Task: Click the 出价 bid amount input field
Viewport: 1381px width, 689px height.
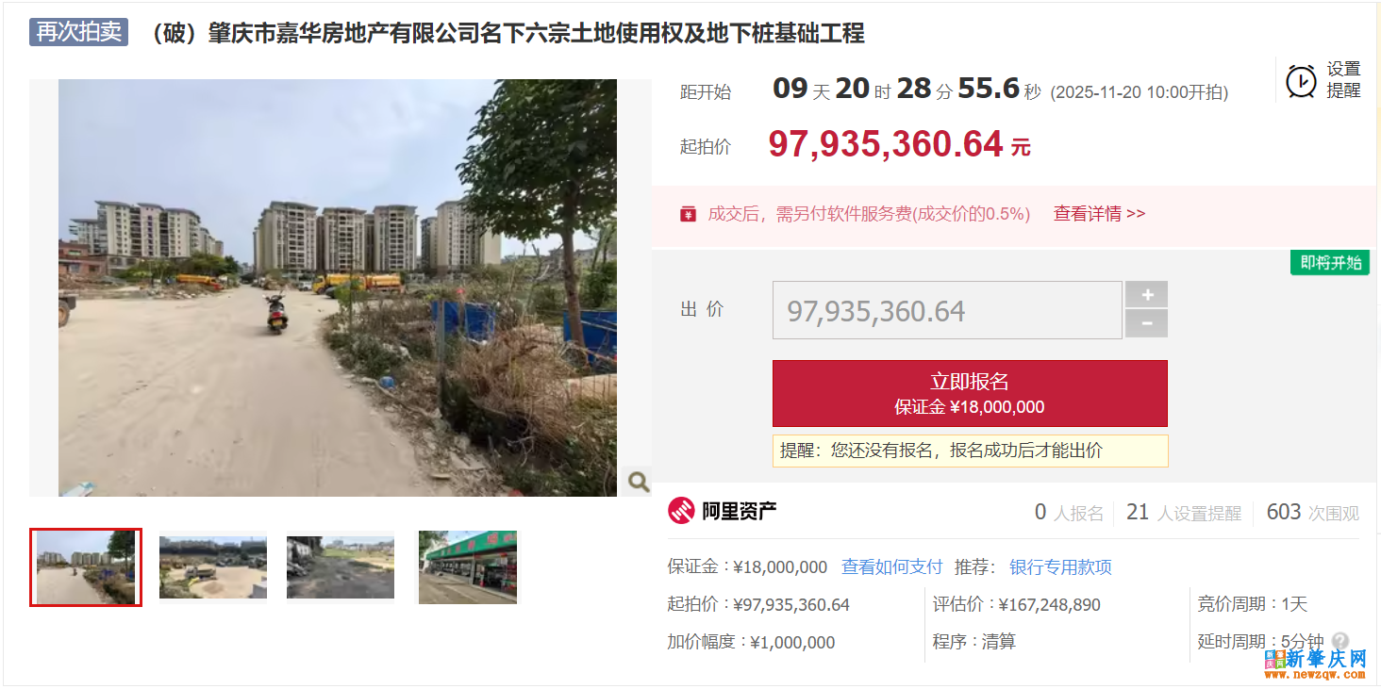Action: [947, 310]
